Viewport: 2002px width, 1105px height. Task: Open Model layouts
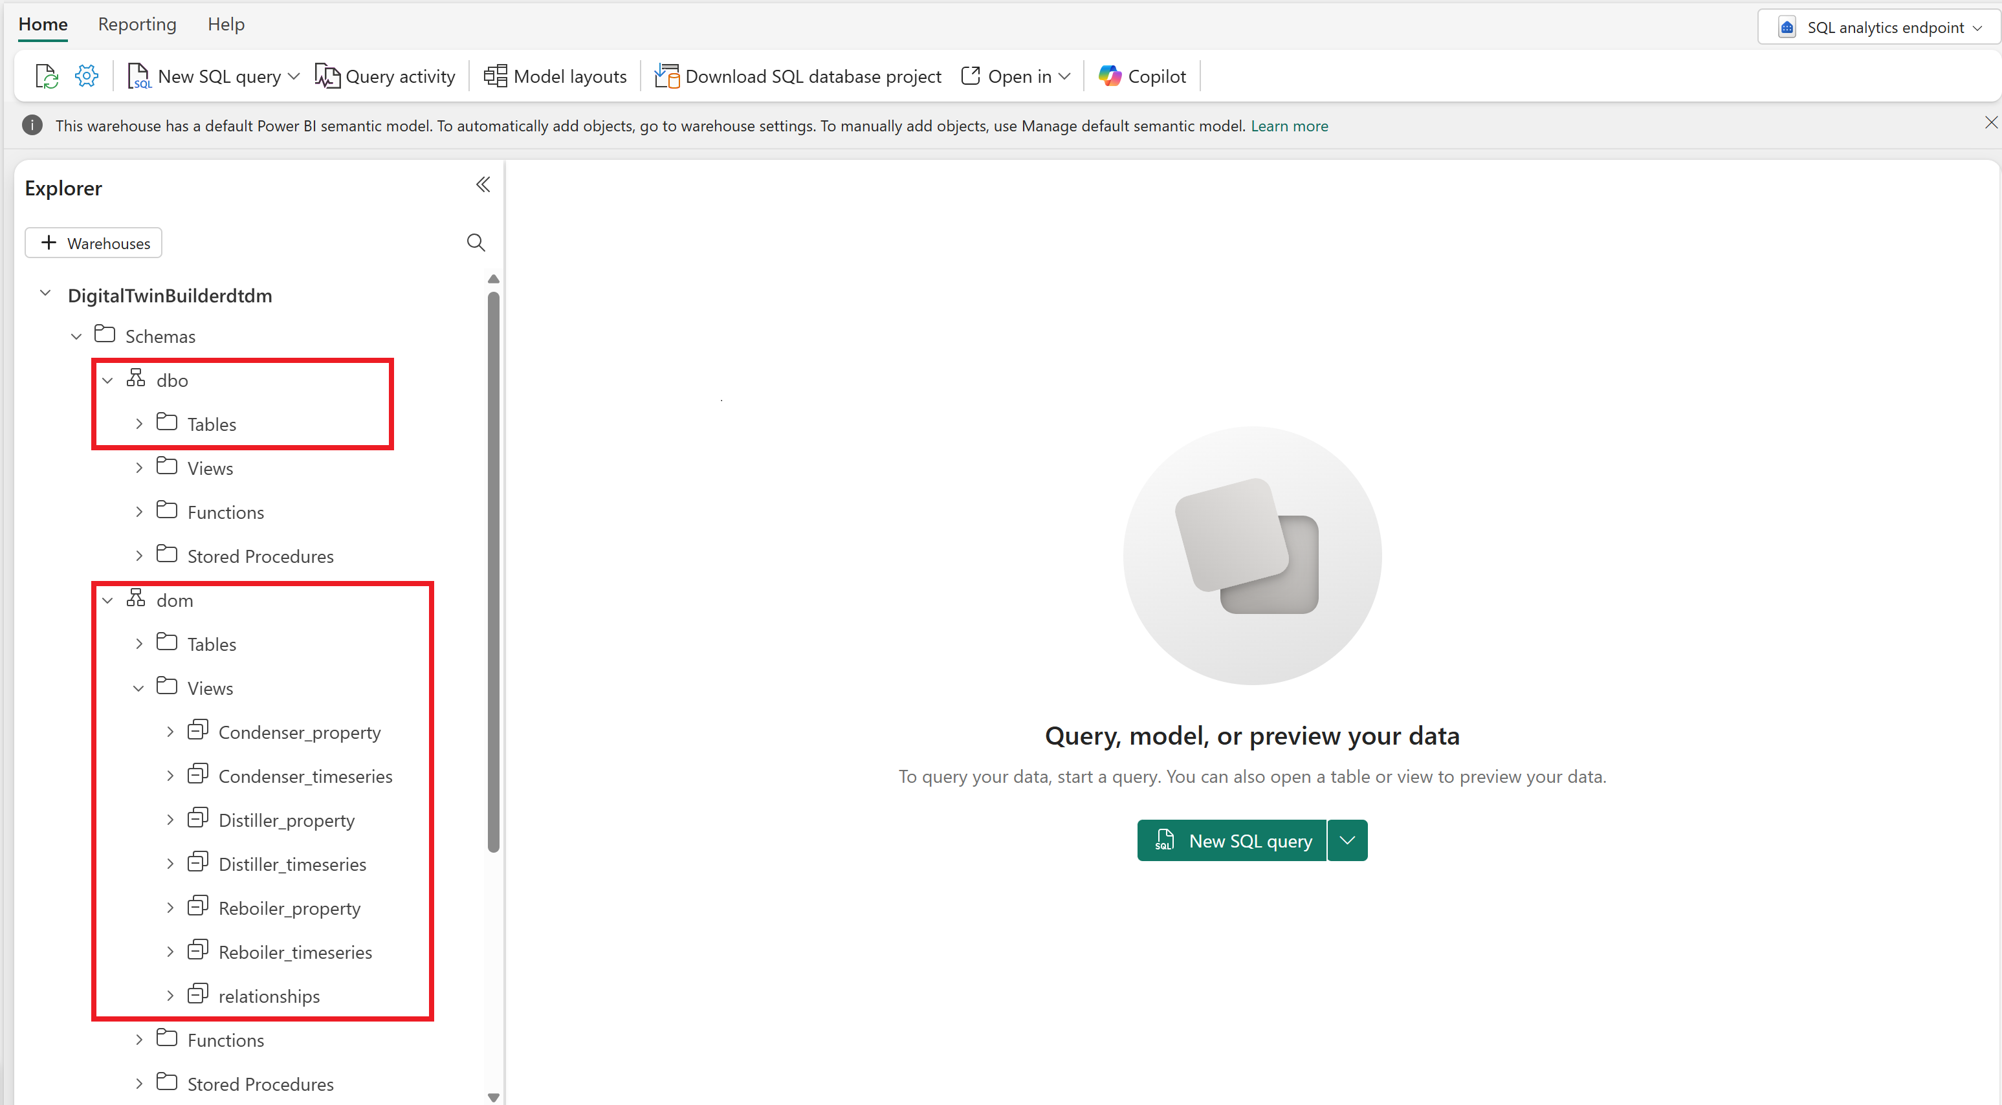498,76
